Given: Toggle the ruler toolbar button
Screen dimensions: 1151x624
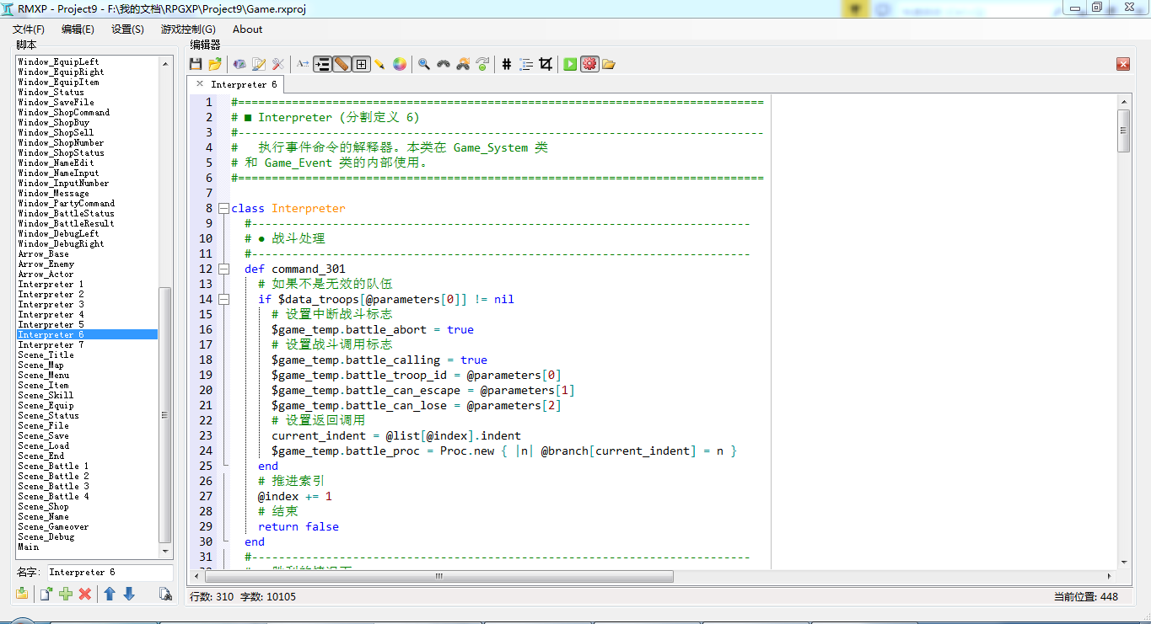Looking at the screenshot, I should (x=342, y=64).
